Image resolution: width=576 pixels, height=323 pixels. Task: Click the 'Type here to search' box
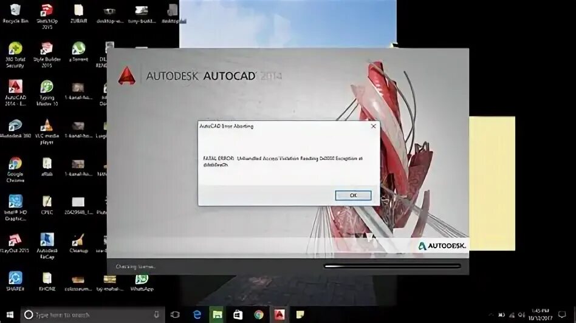92,314
